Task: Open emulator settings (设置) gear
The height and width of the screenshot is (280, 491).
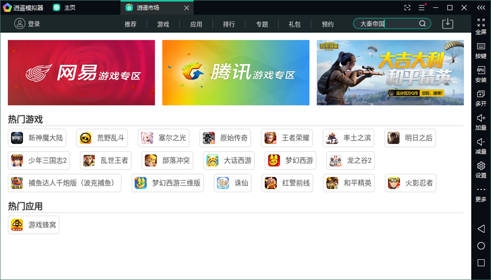Action: point(481,170)
